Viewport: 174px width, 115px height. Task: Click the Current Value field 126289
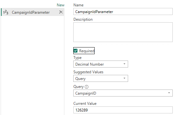123,110
